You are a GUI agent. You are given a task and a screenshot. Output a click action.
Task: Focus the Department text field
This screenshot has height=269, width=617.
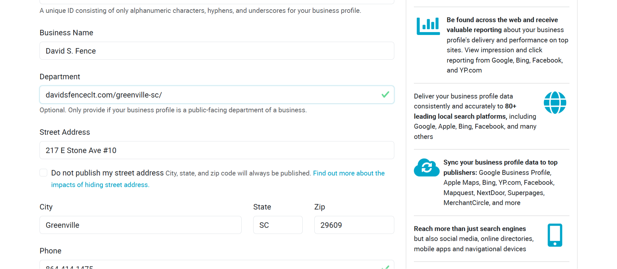(209, 95)
